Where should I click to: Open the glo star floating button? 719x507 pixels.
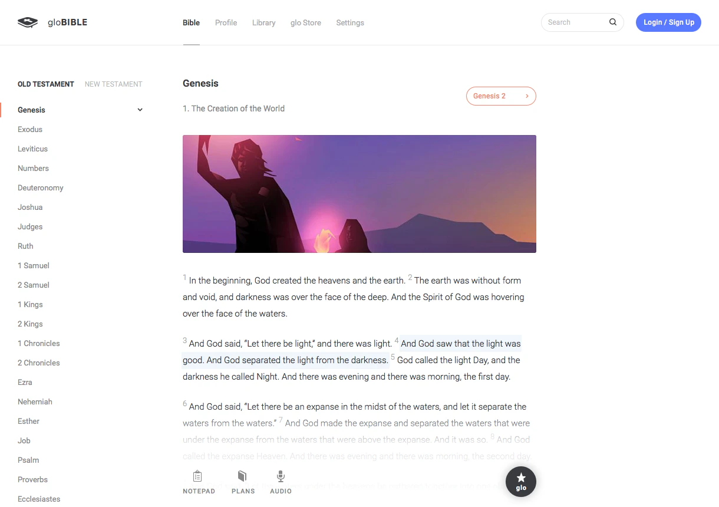coord(521,482)
